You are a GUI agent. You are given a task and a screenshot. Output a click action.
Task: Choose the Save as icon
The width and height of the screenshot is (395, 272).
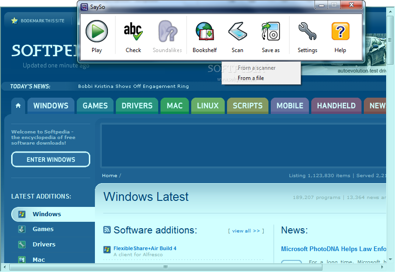click(x=271, y=31)
